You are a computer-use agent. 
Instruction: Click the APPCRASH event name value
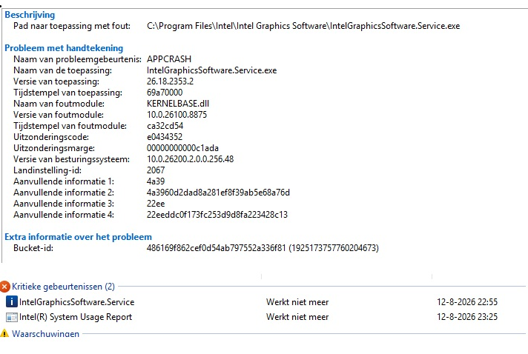click(169, 59)
